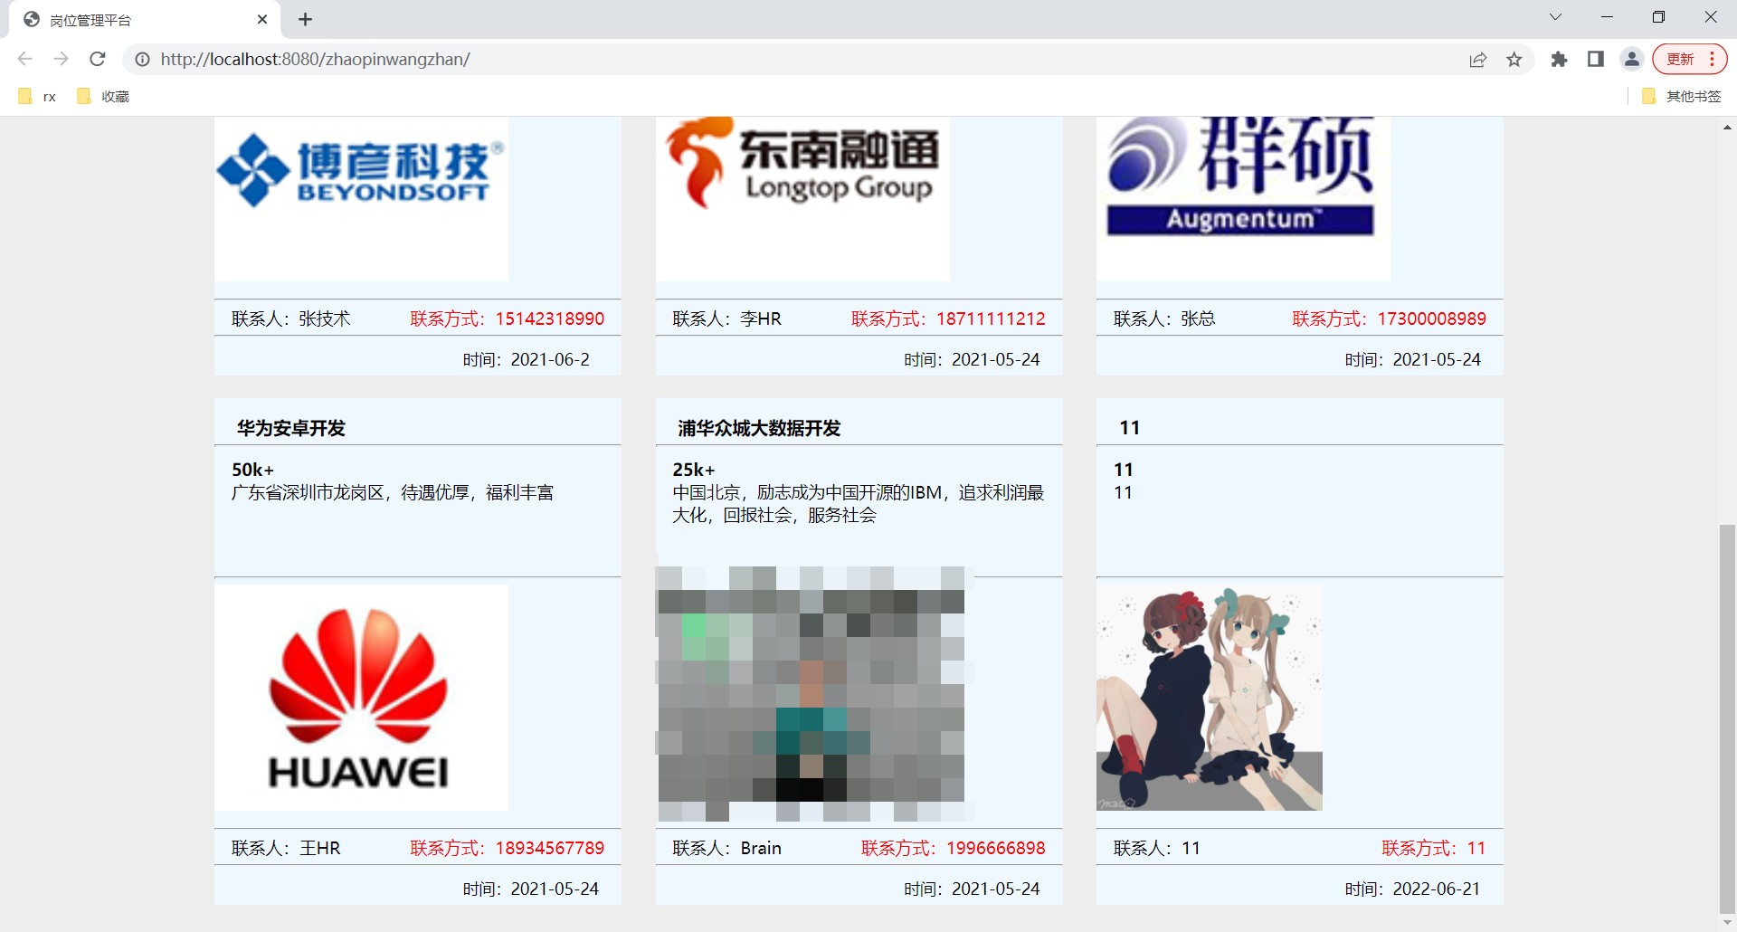
Task: Reload the page with refresh icon
Action: click(x=98, y=59)
